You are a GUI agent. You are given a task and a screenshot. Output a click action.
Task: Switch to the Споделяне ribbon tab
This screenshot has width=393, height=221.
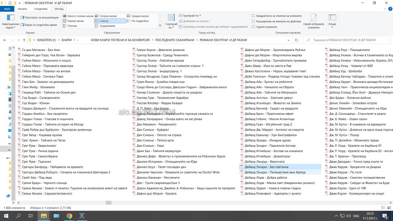pyautogui.click(x=41, y=9)
